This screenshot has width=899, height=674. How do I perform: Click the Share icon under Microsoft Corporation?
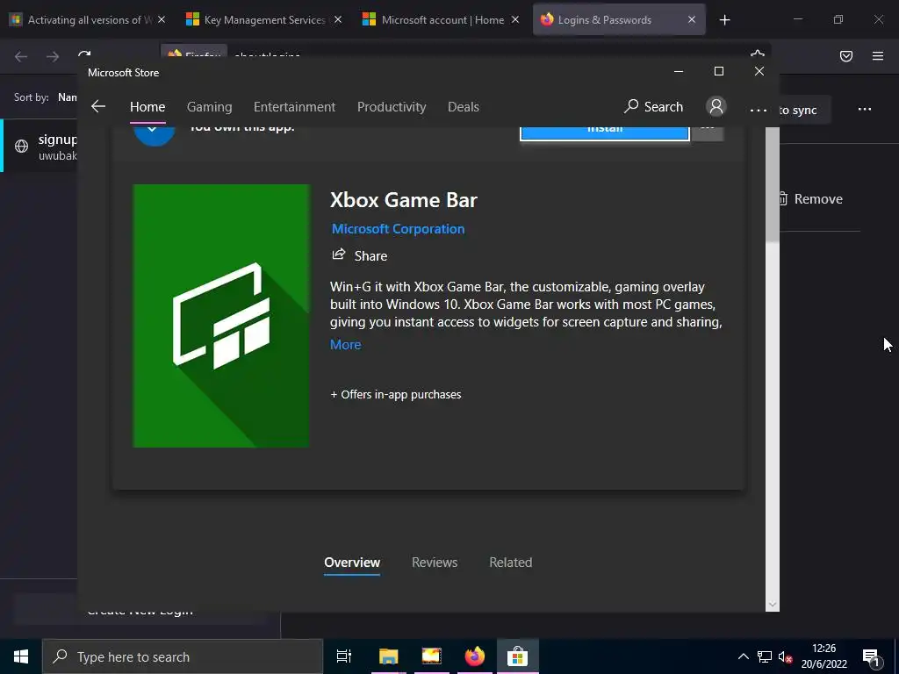point(339,255)
